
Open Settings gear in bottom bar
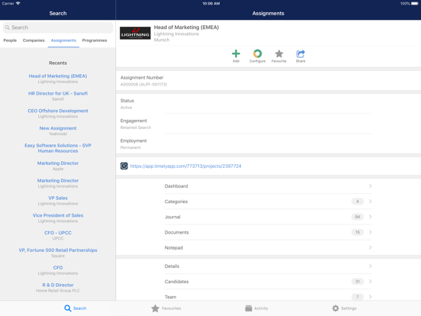[x=344, y=308]
